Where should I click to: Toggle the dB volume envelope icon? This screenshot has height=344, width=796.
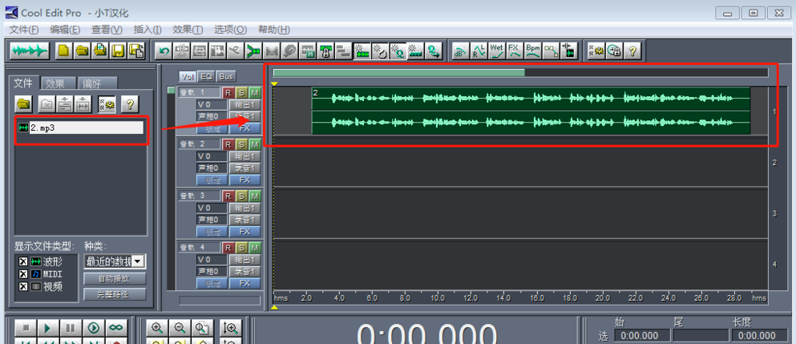click(x=460, y=51)
